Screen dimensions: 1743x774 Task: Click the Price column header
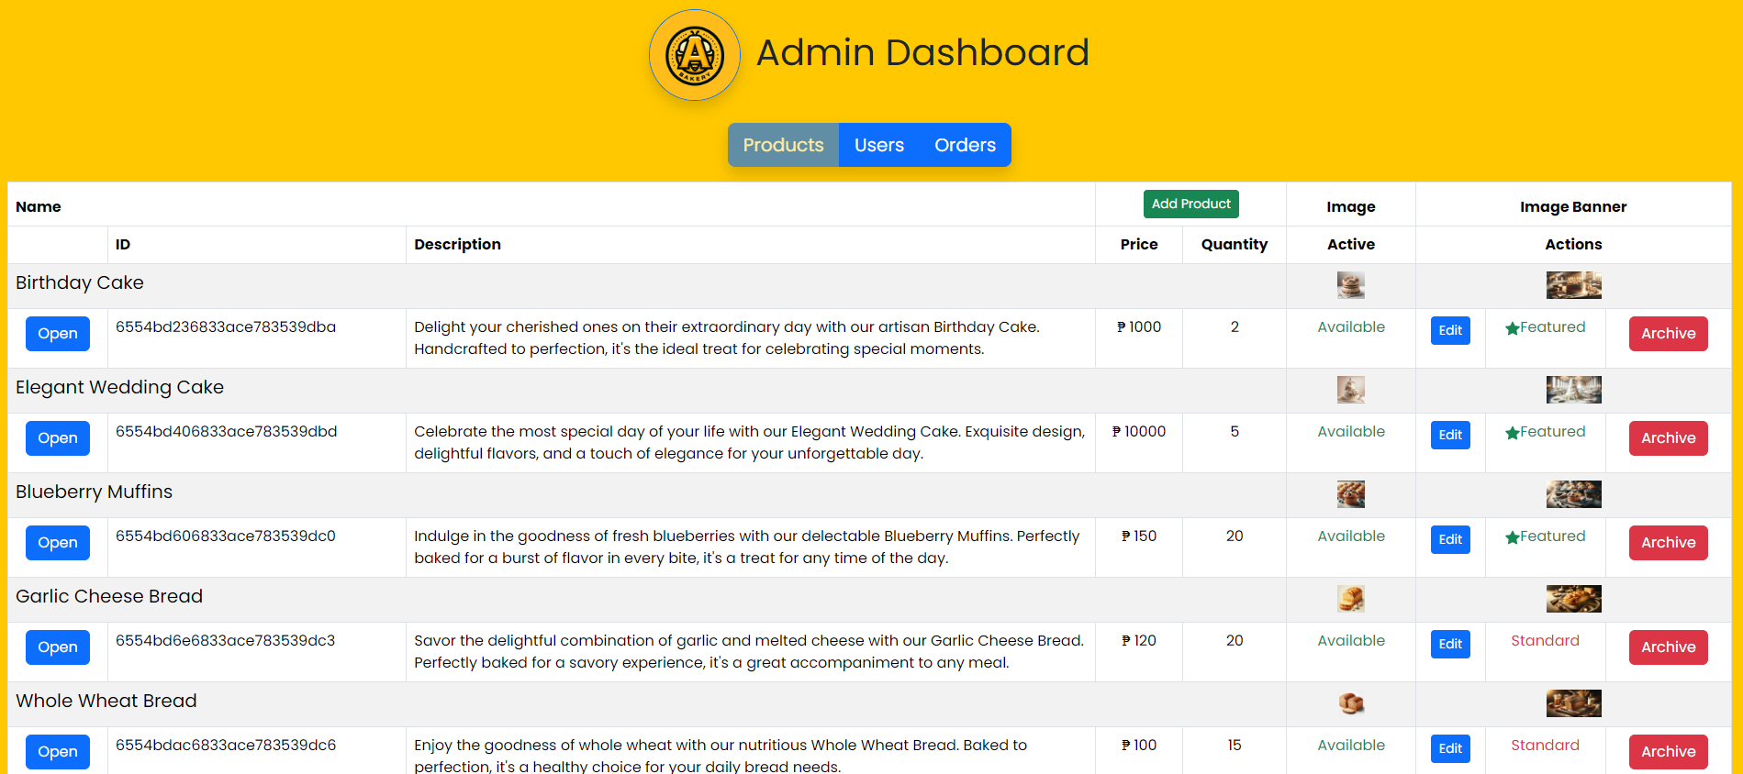click(1139, 245)
